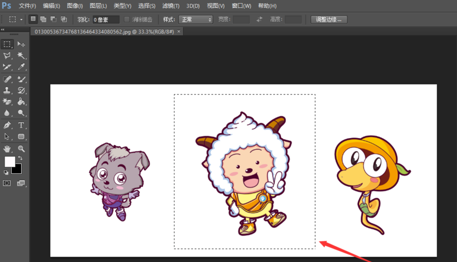Enable the 消除锯齿 anti-alias checkbox

point(127,19)
